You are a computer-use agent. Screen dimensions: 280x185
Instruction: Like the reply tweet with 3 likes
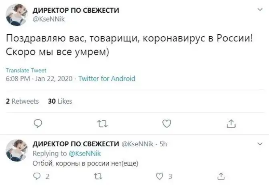(159, 175)
